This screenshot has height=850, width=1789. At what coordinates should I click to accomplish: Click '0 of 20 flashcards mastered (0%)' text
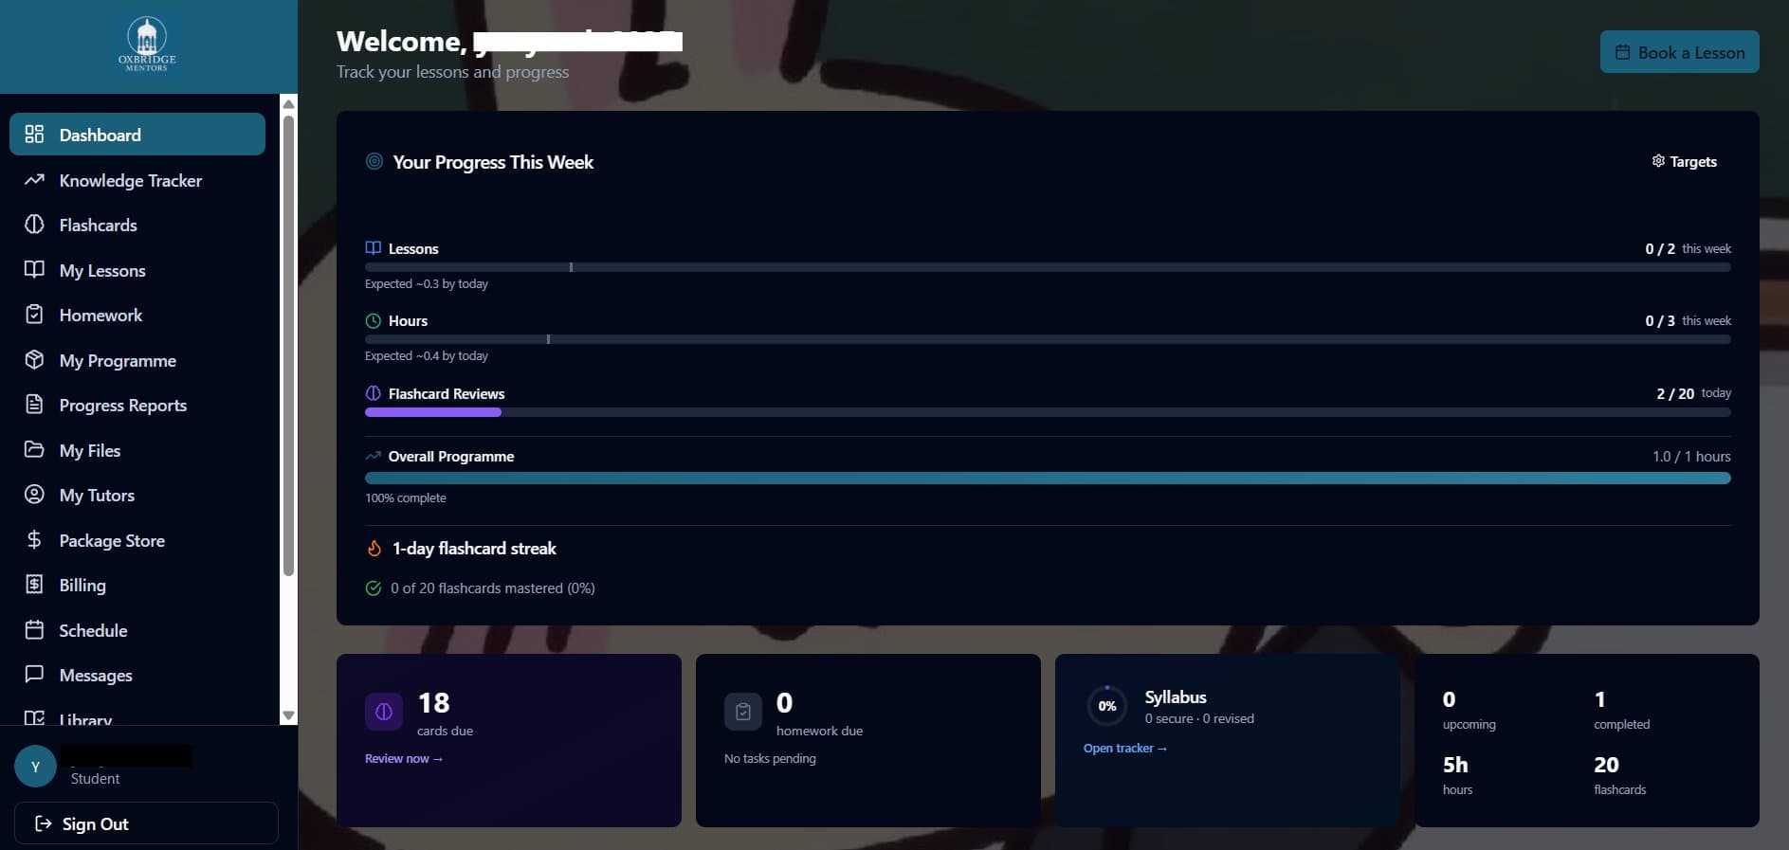[493, 588]
